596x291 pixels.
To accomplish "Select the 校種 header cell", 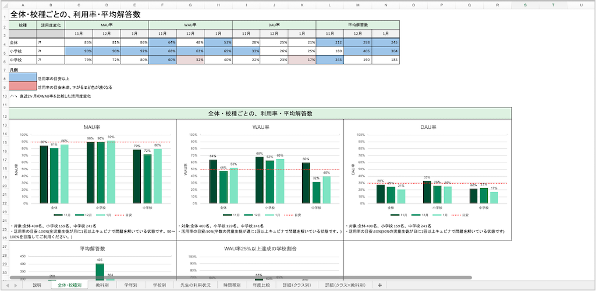I will pos(23,25).
